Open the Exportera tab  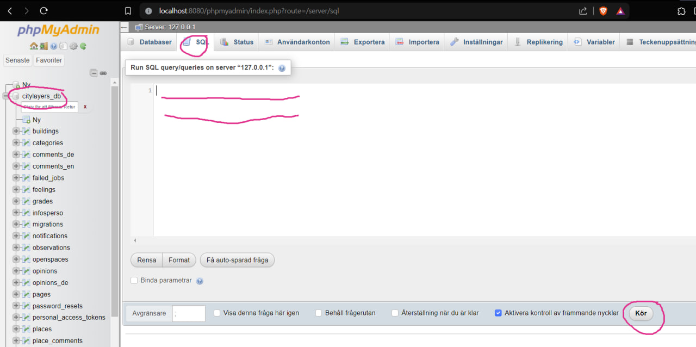tap(363, 42)
